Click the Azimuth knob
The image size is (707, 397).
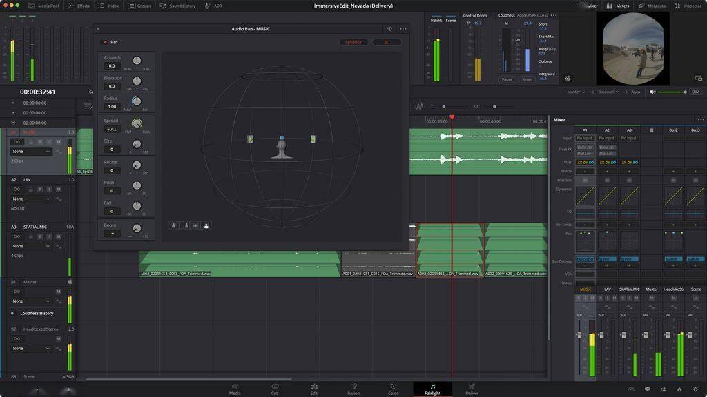pos(137,61)
